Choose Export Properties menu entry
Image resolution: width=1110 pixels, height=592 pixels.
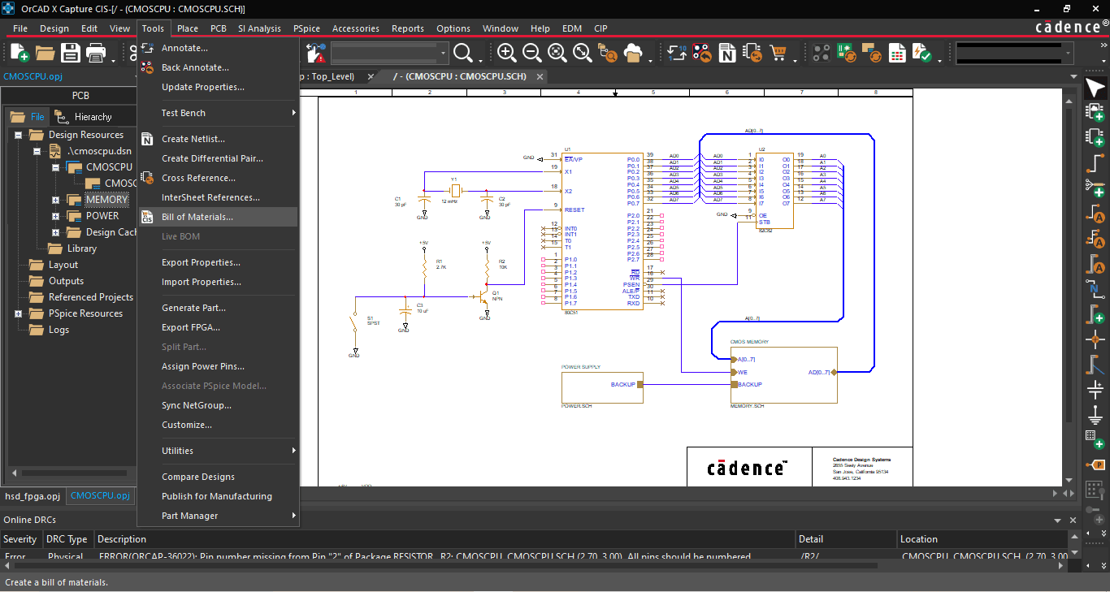(218, 262)
